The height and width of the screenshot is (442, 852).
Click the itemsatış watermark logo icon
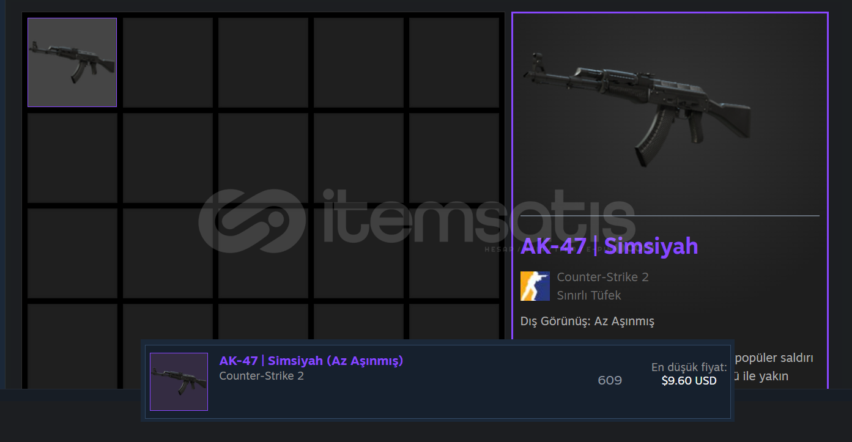tap(252, 220)
